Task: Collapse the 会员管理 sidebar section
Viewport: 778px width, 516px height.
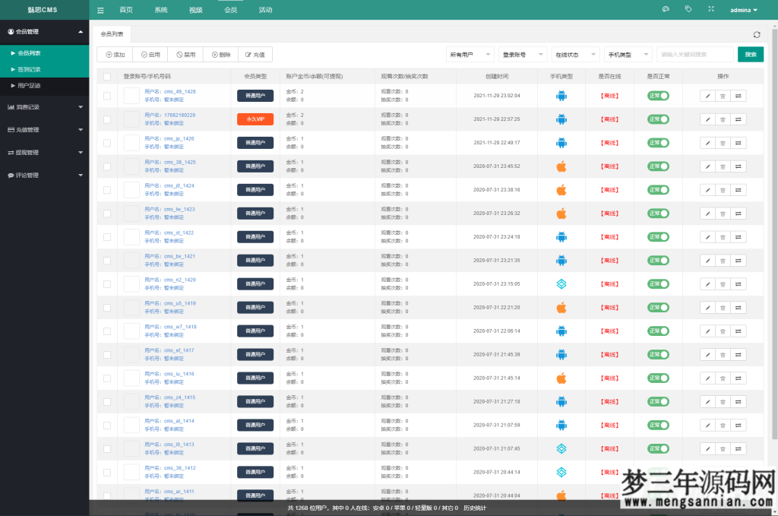Action: point(44,32)
